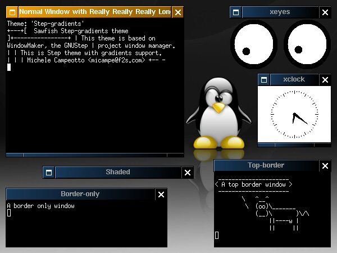Click the xeyes title bar
337x253 pixels.
pos(280,12)
